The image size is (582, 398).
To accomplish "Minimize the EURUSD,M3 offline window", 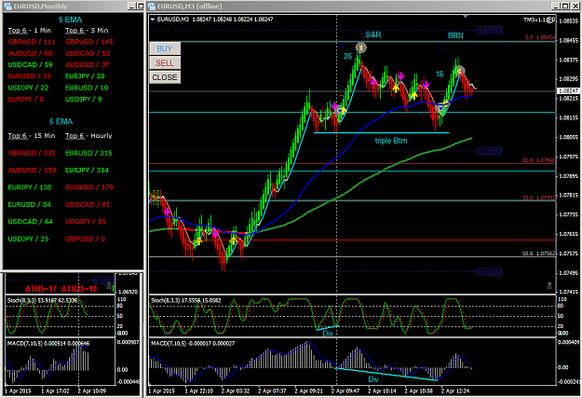I will 556,6.
